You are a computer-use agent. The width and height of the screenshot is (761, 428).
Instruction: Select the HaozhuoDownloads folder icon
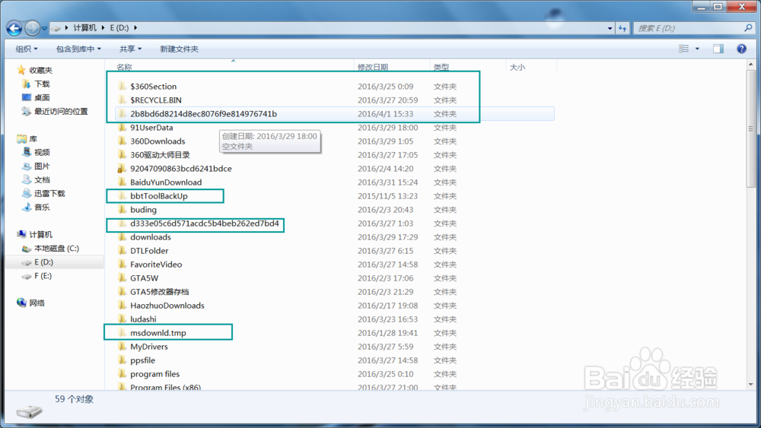123,306
